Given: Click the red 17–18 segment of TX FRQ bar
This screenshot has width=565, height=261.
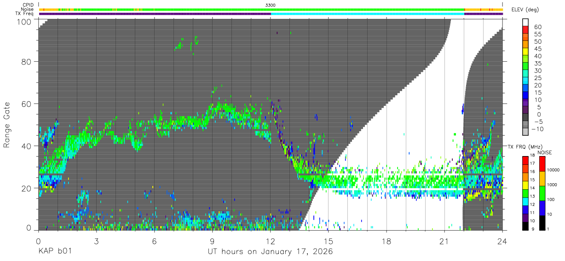Looking at the screenshot, I should pyautogui.click(x=525, y=160).
